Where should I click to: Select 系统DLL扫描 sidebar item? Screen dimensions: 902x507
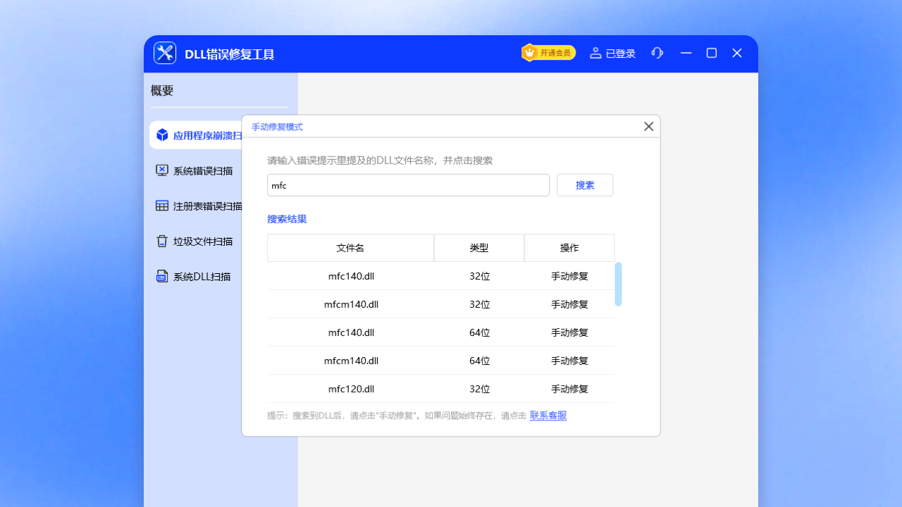[195, 276]
